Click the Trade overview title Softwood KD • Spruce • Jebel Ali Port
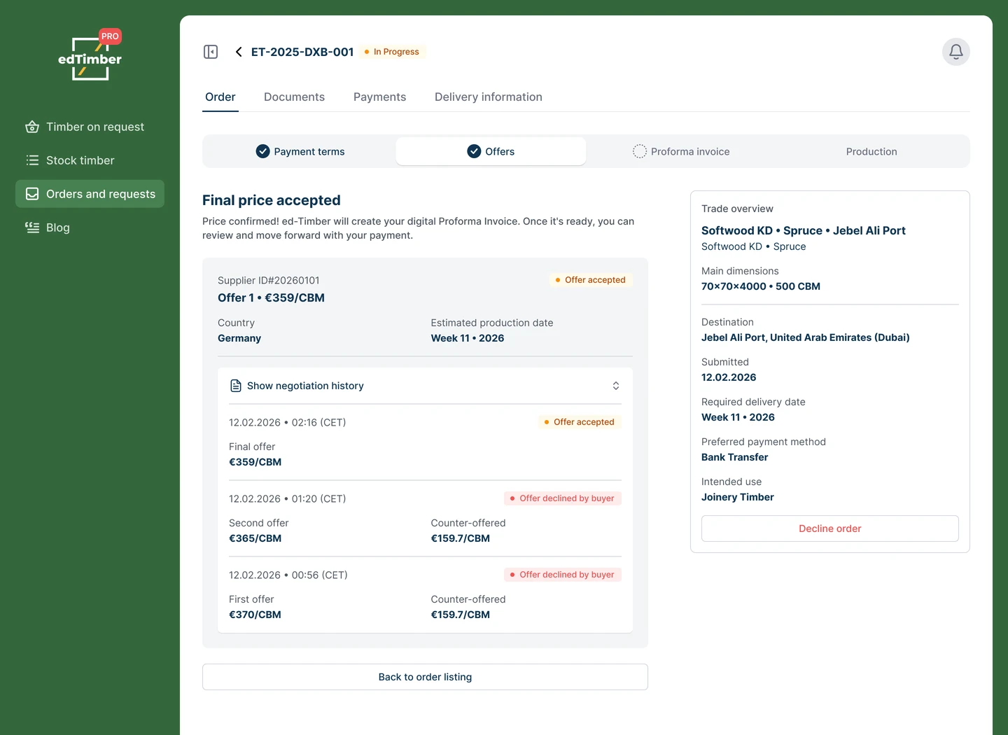1008x735 pixels. tap(804, 230)
